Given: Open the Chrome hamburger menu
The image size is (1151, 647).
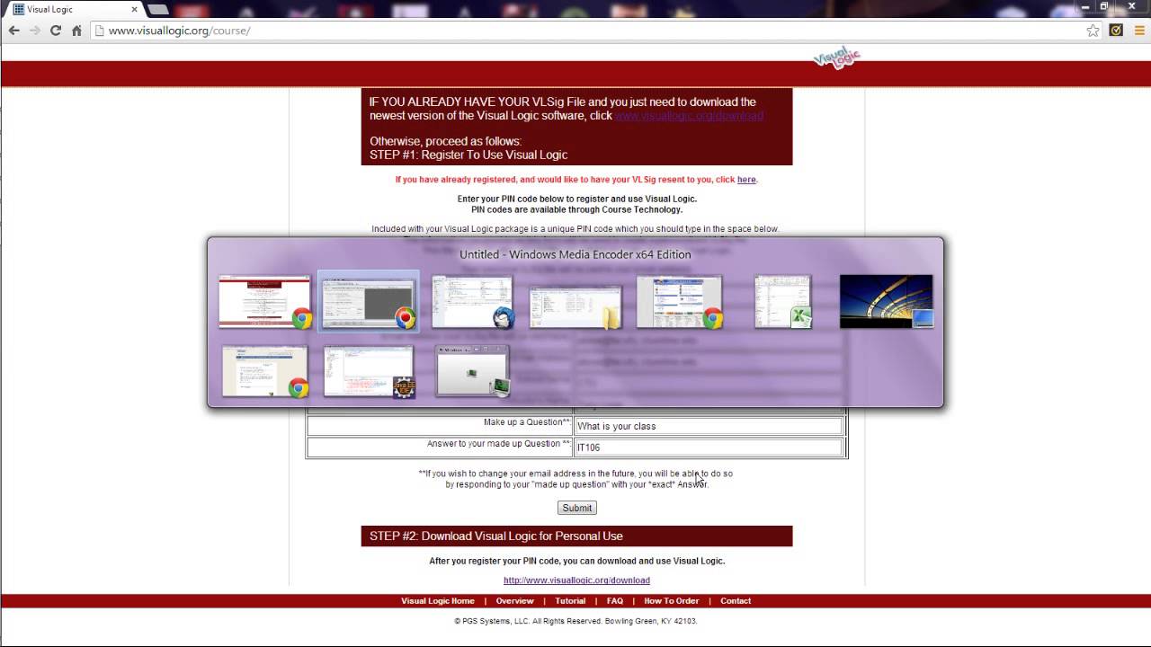Looking at the screenshot, I should [x=1139, y=31].
